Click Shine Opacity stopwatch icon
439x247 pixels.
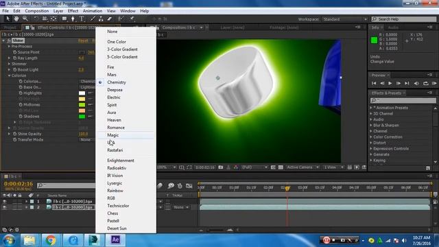14,134
